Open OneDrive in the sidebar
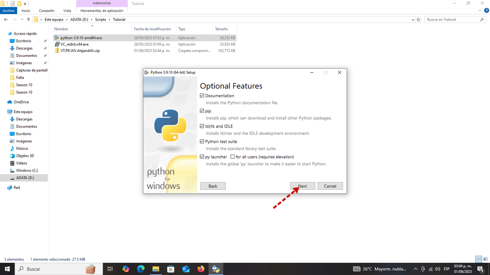The image size is (490, 275). [x=21, y=102]
